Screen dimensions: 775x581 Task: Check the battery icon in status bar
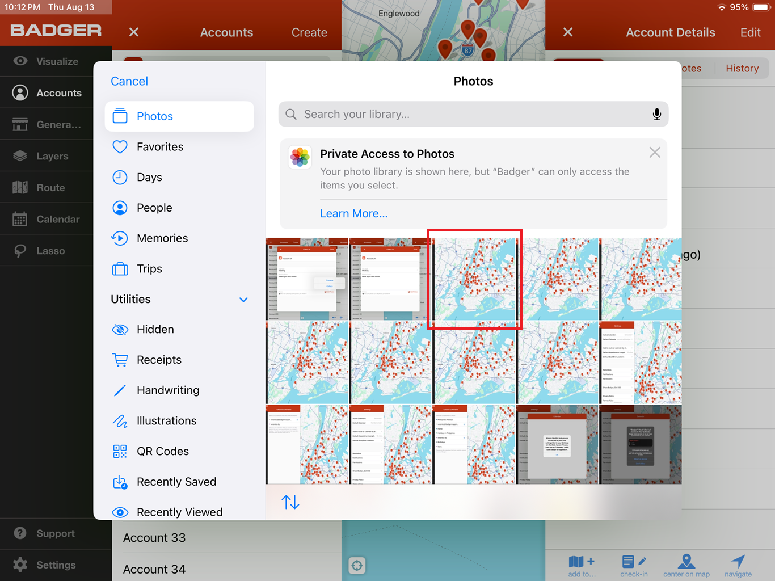point(761,7)
